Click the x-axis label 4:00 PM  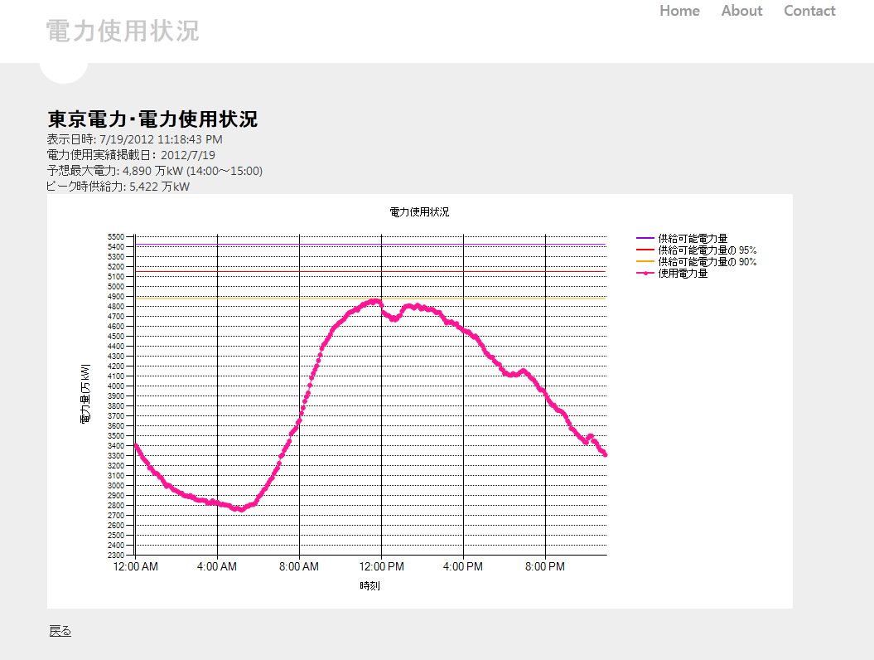tap(462, 567)
